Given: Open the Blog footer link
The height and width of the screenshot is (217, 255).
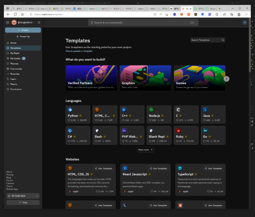Looking at the screenshot, I should pos(9,177).
